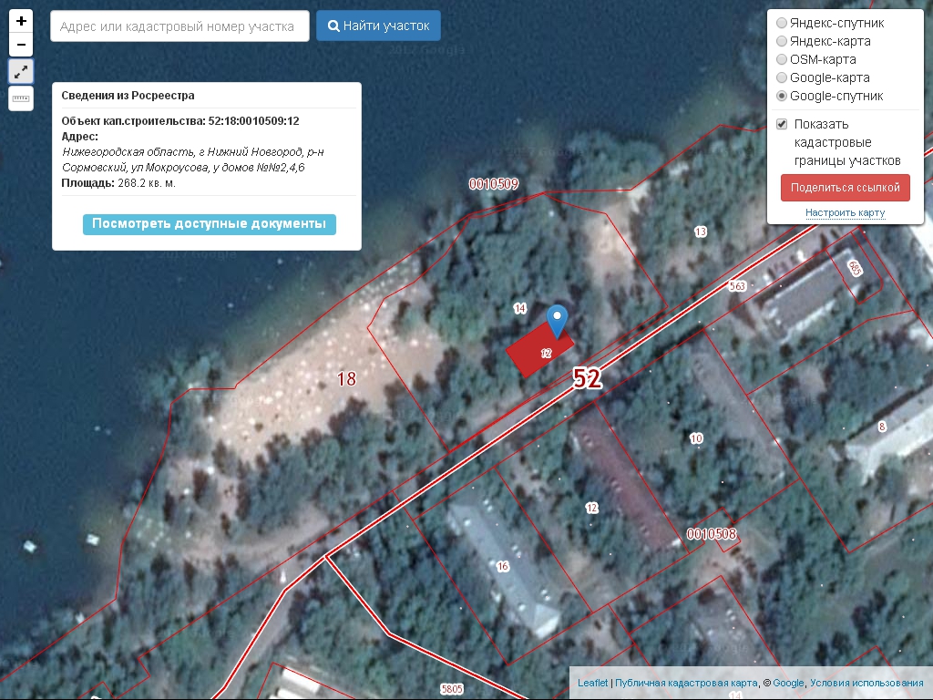Zoom in with the plus button

coord(21,21)
